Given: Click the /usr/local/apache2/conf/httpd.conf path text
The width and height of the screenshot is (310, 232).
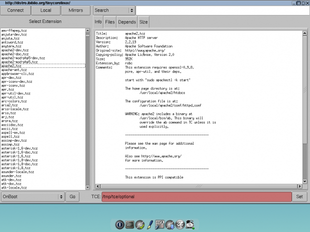Looking at the screenshot, I should pos(170,105).
